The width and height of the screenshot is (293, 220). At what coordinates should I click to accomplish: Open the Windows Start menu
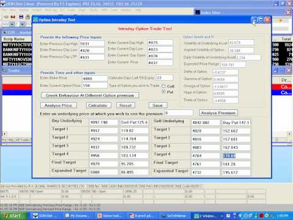click(13, 216)
